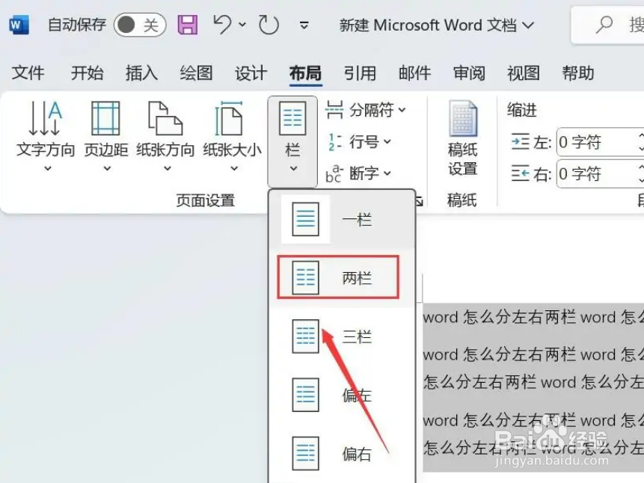Open the document title dropdown arrow
The width and height of the screenshot is (644, 483).
[x=529, y=25]
